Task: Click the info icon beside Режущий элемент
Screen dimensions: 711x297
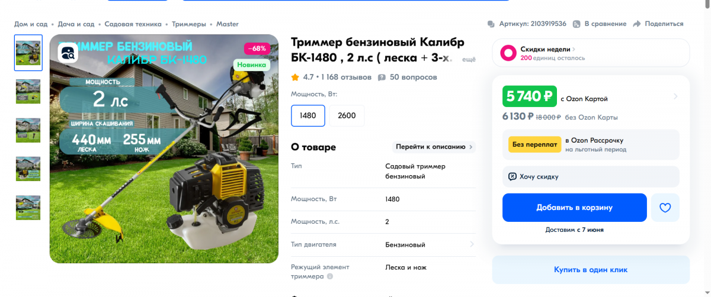Action: tap(330, 276)
